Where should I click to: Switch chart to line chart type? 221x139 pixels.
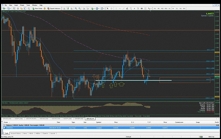(71, 8)
